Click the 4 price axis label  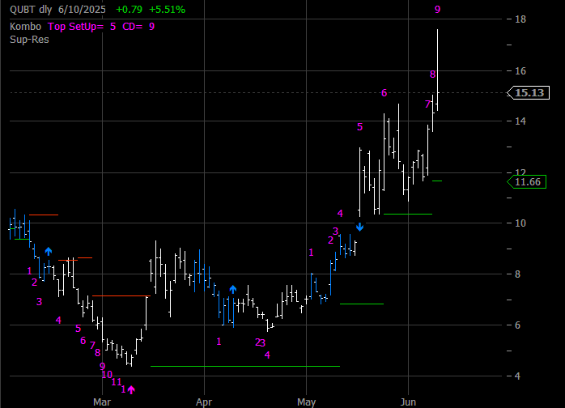coord(517,376)
